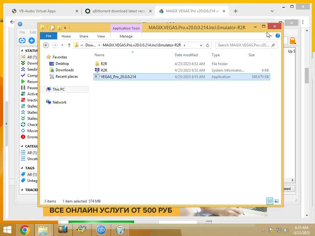The image size is (315, 236).
Task: Open the File ribbon tab
Action: pyautogui.click(x=49, y=36)
